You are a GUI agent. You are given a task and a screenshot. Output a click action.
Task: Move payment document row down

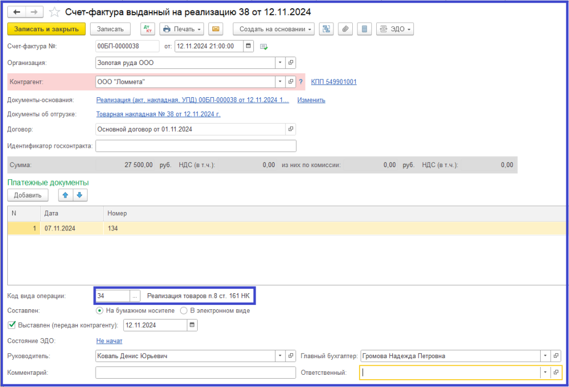[x=79, y=195]
